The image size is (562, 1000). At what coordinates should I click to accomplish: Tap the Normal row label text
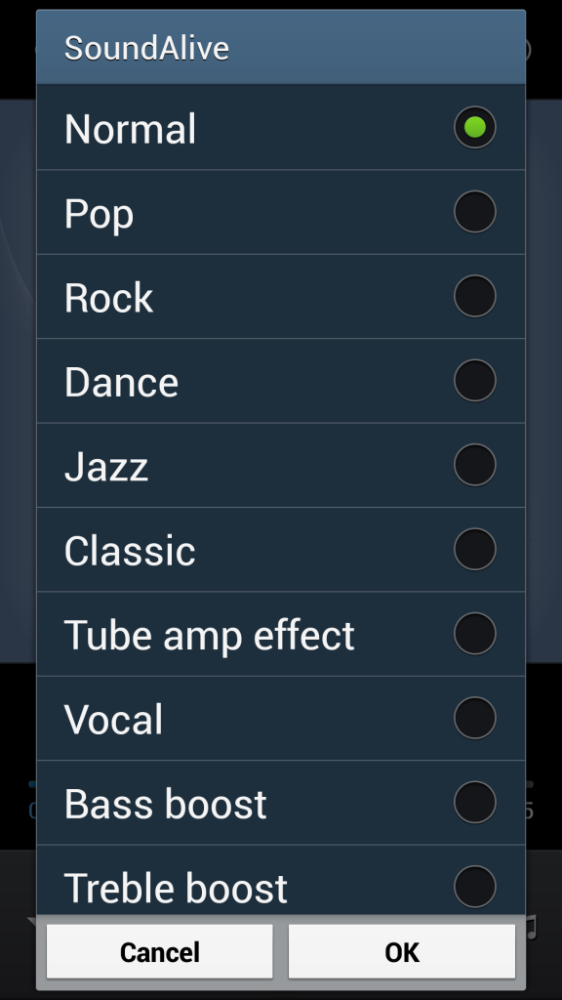(x=130, y=127)
